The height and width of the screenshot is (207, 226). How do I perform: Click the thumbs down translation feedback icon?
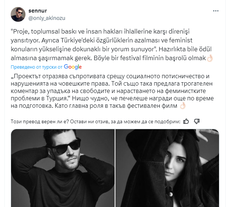coord(197,121)
